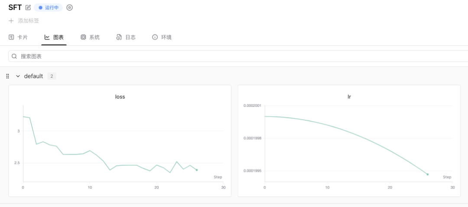468x207 pixels.
Task: Click the magnifier icon in search box
Action: click(14, 56)
